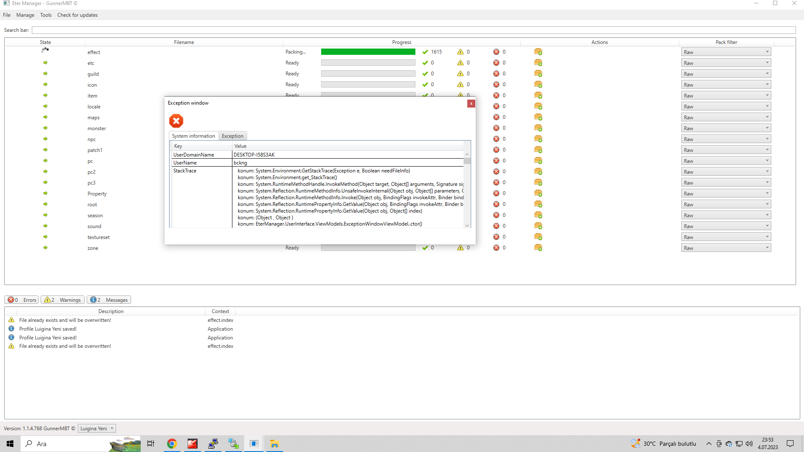Click the pack action icon for sound row
The image size is (804, 452).
coord(538,226)
